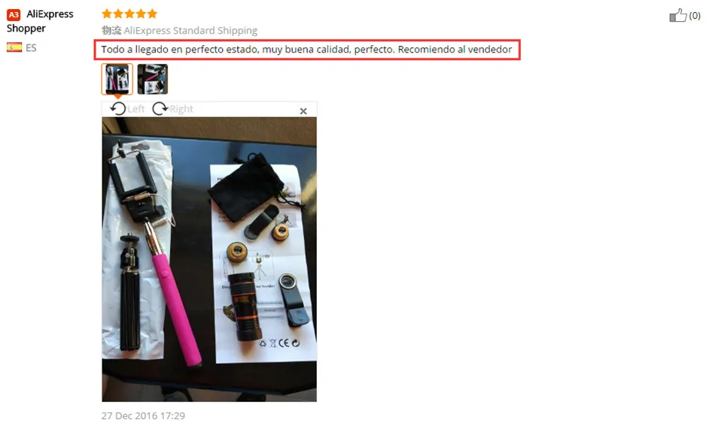Click the thumbs-up helpful icon

677,15
